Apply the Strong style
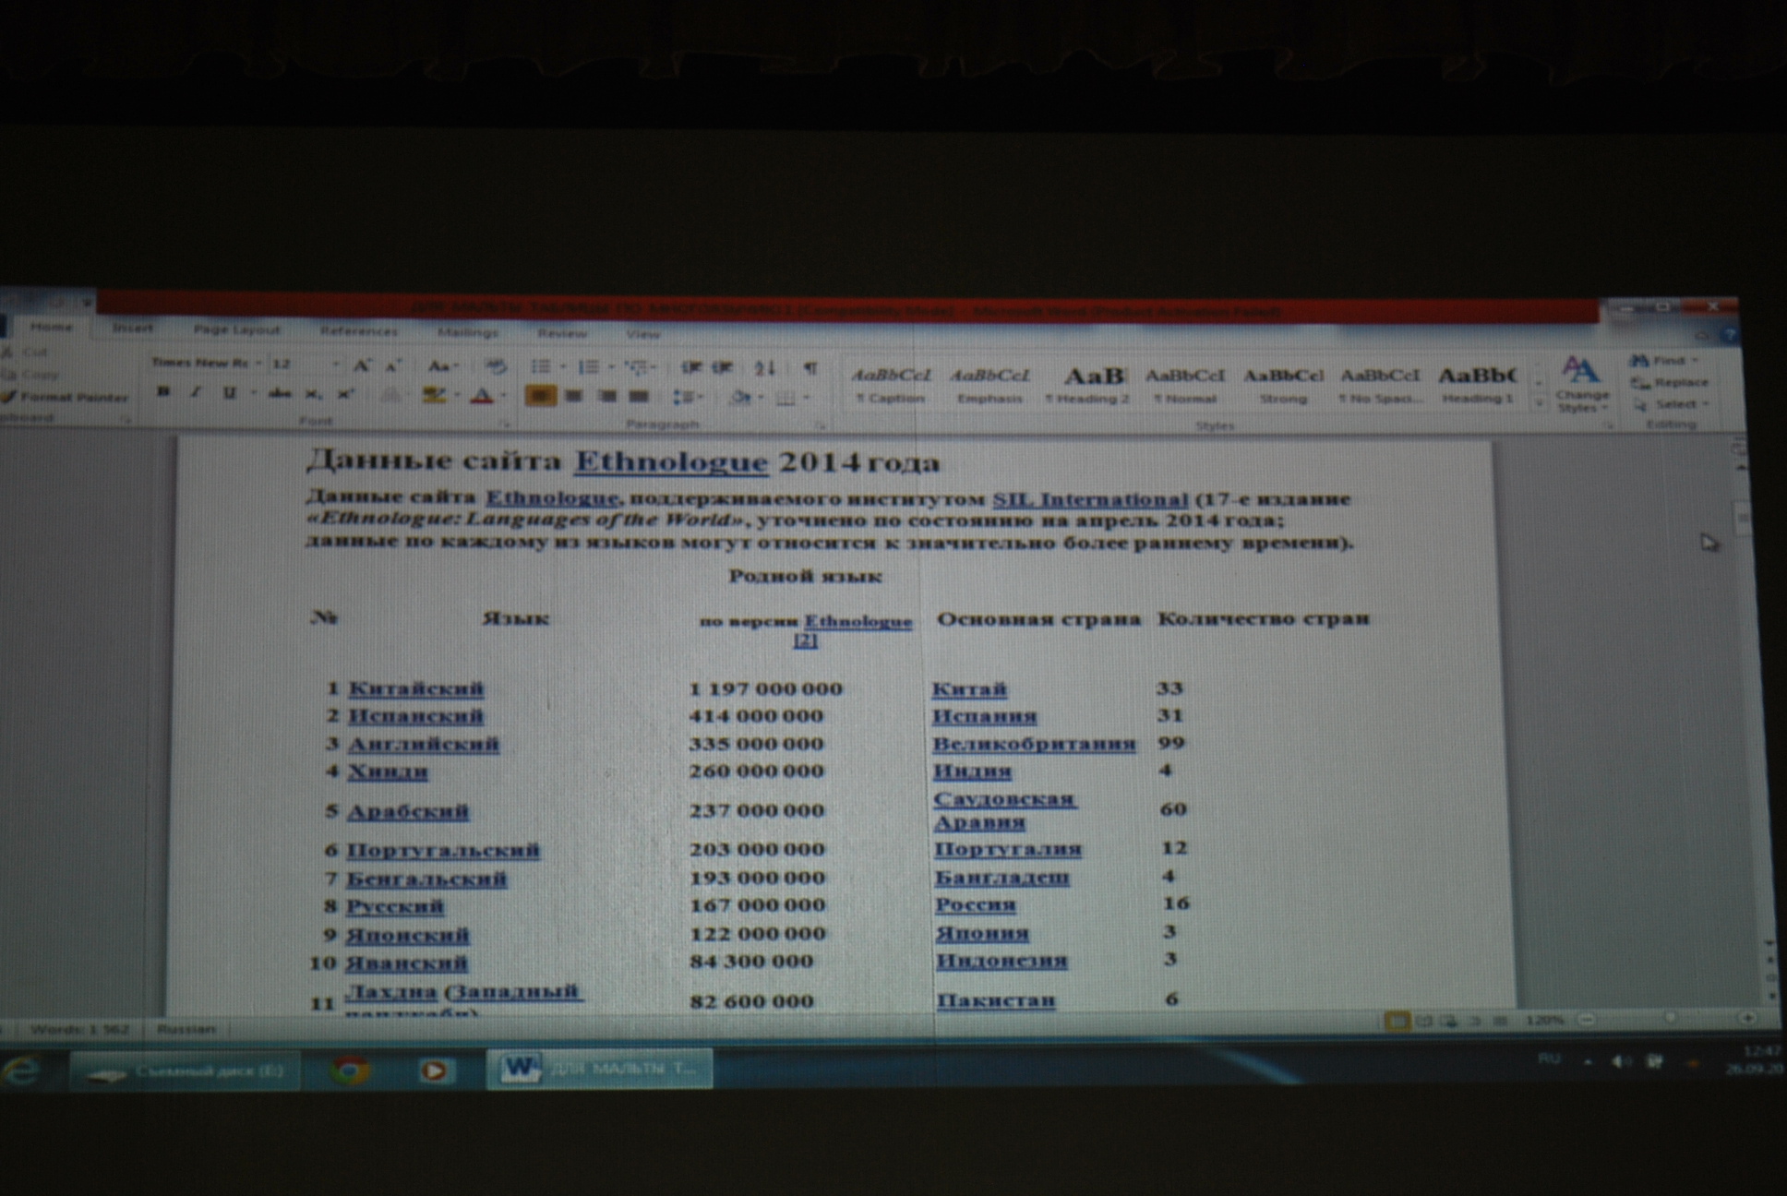The width and height of the screenshot is (1787, 1196). point(1283,386)
